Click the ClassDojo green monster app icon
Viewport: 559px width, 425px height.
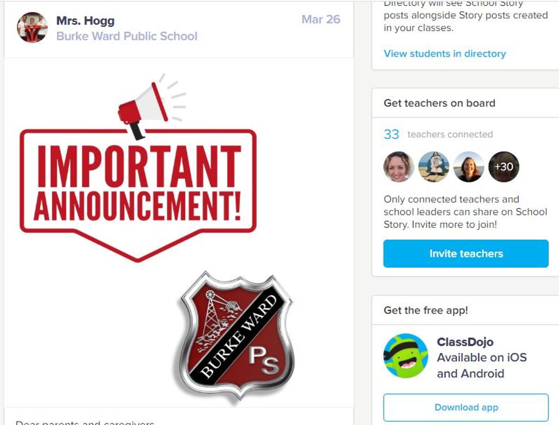[406, 356]
